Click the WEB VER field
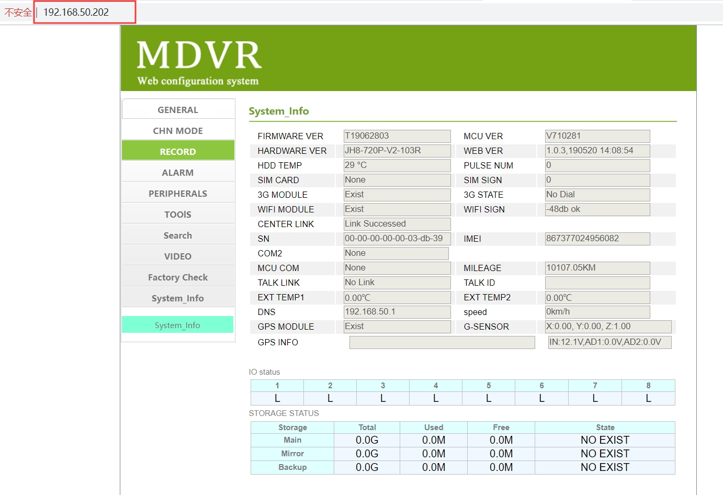The width and height of the screenshot is (723, 495). [597, 151]
